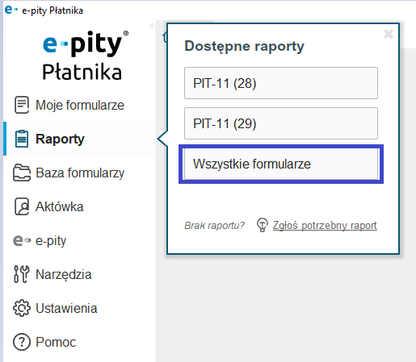Collapse the sidebar with the small arrow

151,26
